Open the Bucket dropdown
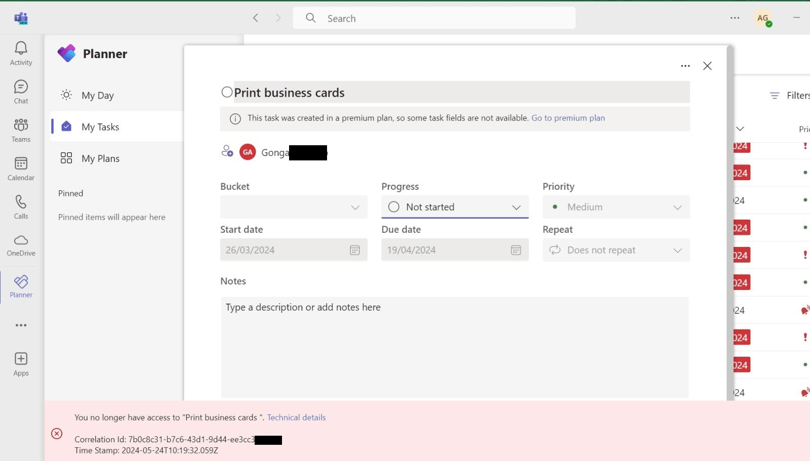Image resolution: width=810 pixels, height=461 pixels. coord(294,207)
